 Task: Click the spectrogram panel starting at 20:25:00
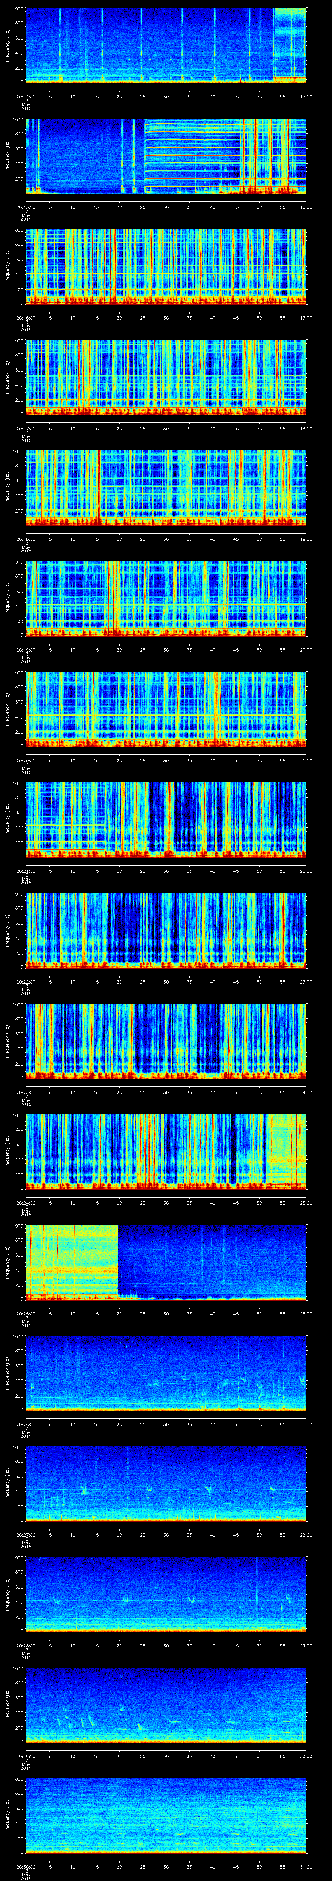[x=166, y=1262]
